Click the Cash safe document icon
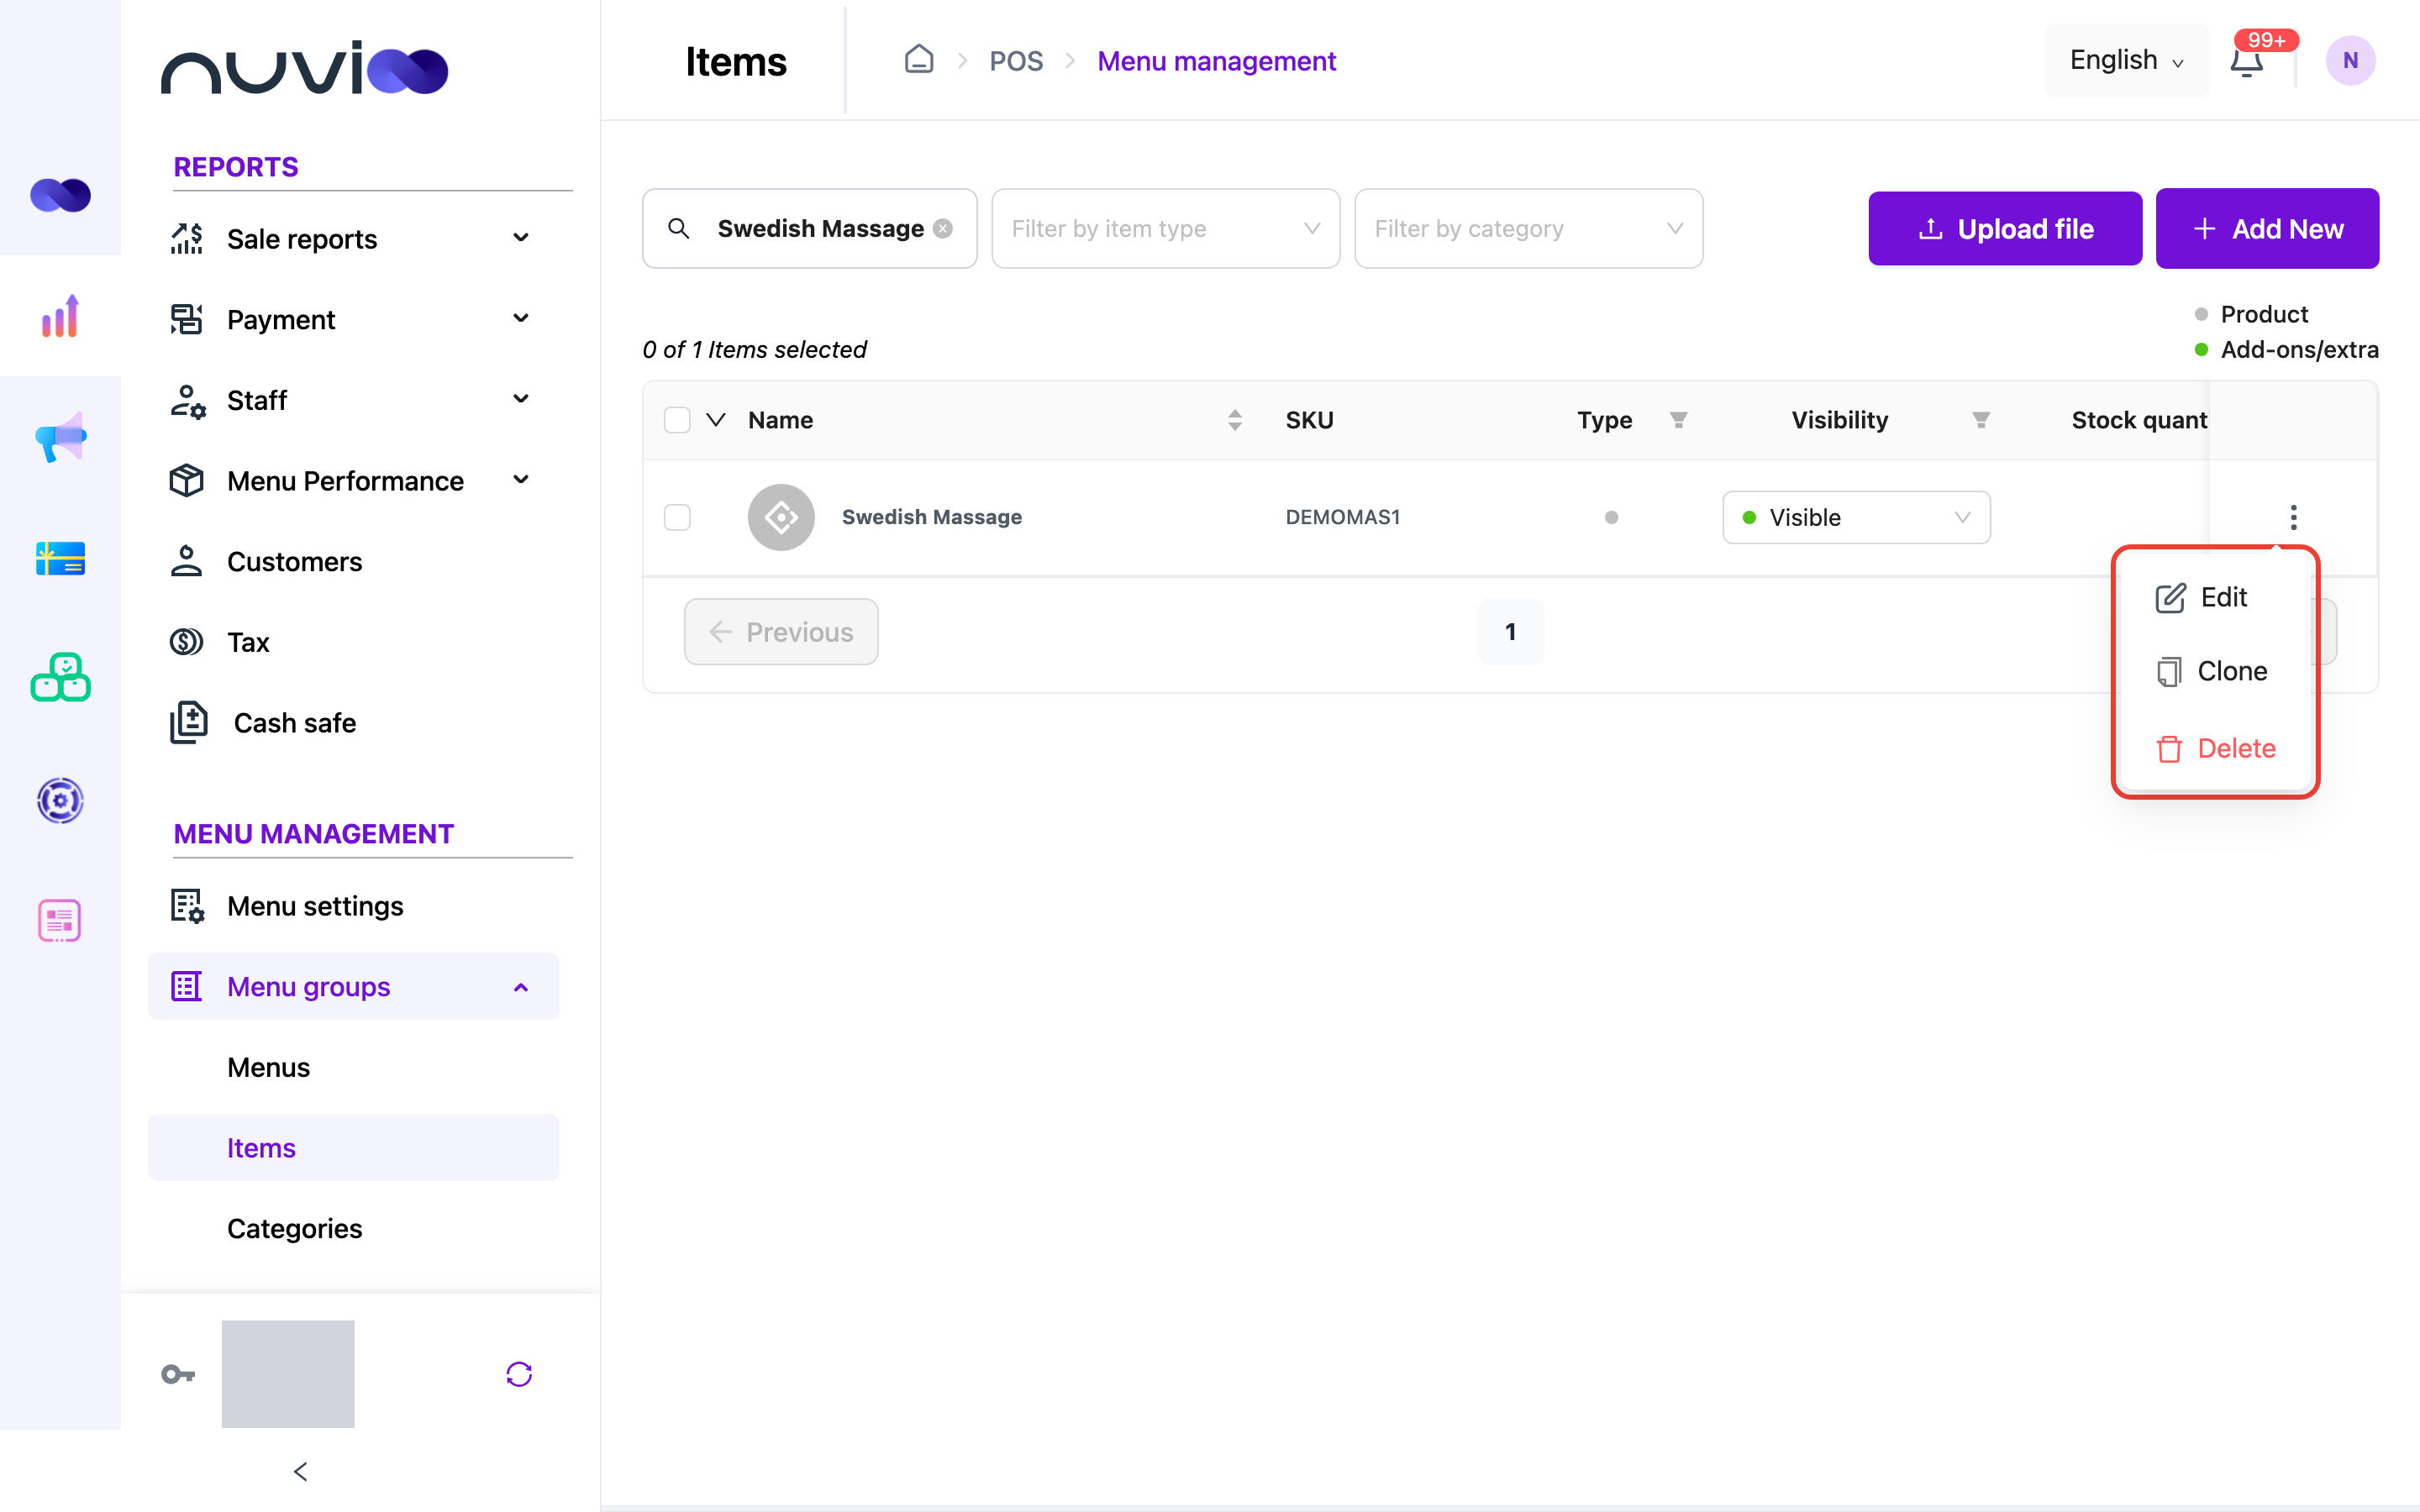Viewport: 2420px width, 1512px height. click(188, 723)
